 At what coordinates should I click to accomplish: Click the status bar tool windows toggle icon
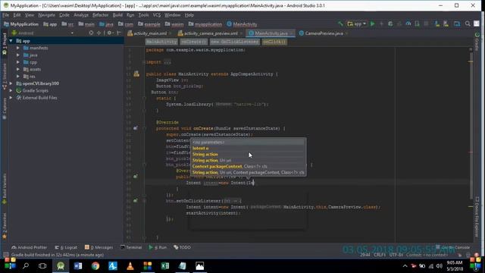coord(6,255)
